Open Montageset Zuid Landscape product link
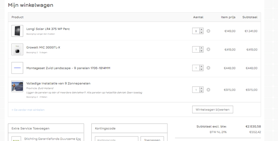This screenshot has width=278, height=141. 68,68
